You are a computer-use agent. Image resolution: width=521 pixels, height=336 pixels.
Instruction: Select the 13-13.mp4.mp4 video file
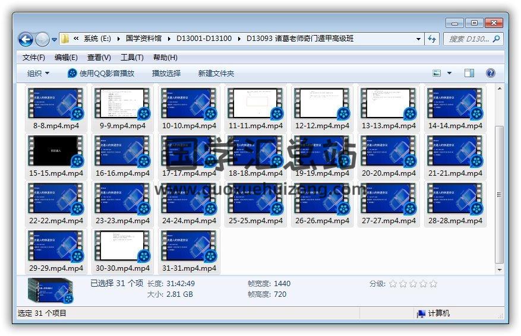(x=389, y=109)
